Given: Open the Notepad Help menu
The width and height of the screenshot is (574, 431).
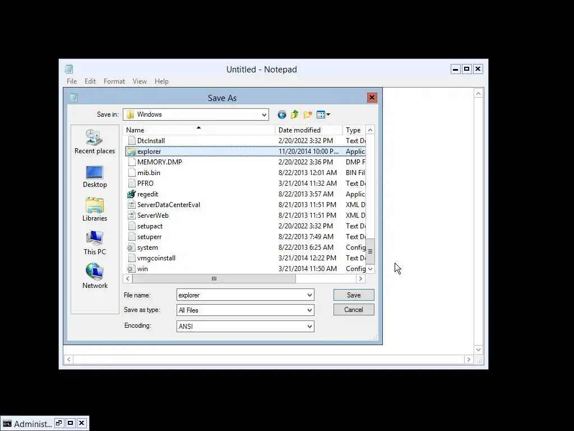Looking at the screenshot, I should (x=161, y=81).
